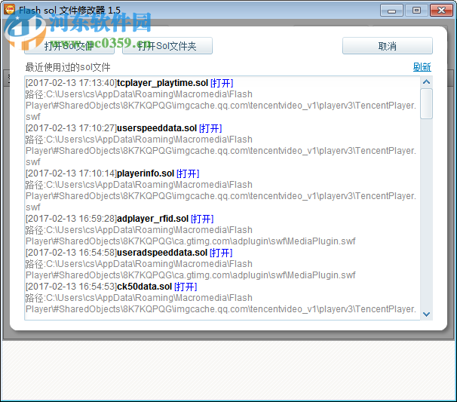Open userspeeddata.sol with its 打开 link
This screenshot has width=457, height=402.
point(210,128)
